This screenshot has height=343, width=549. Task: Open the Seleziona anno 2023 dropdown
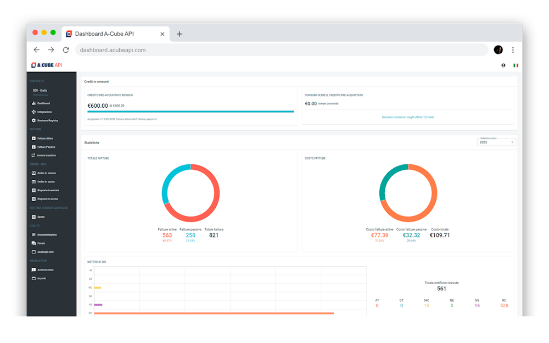pyautogui.click(x=497, y=142)
